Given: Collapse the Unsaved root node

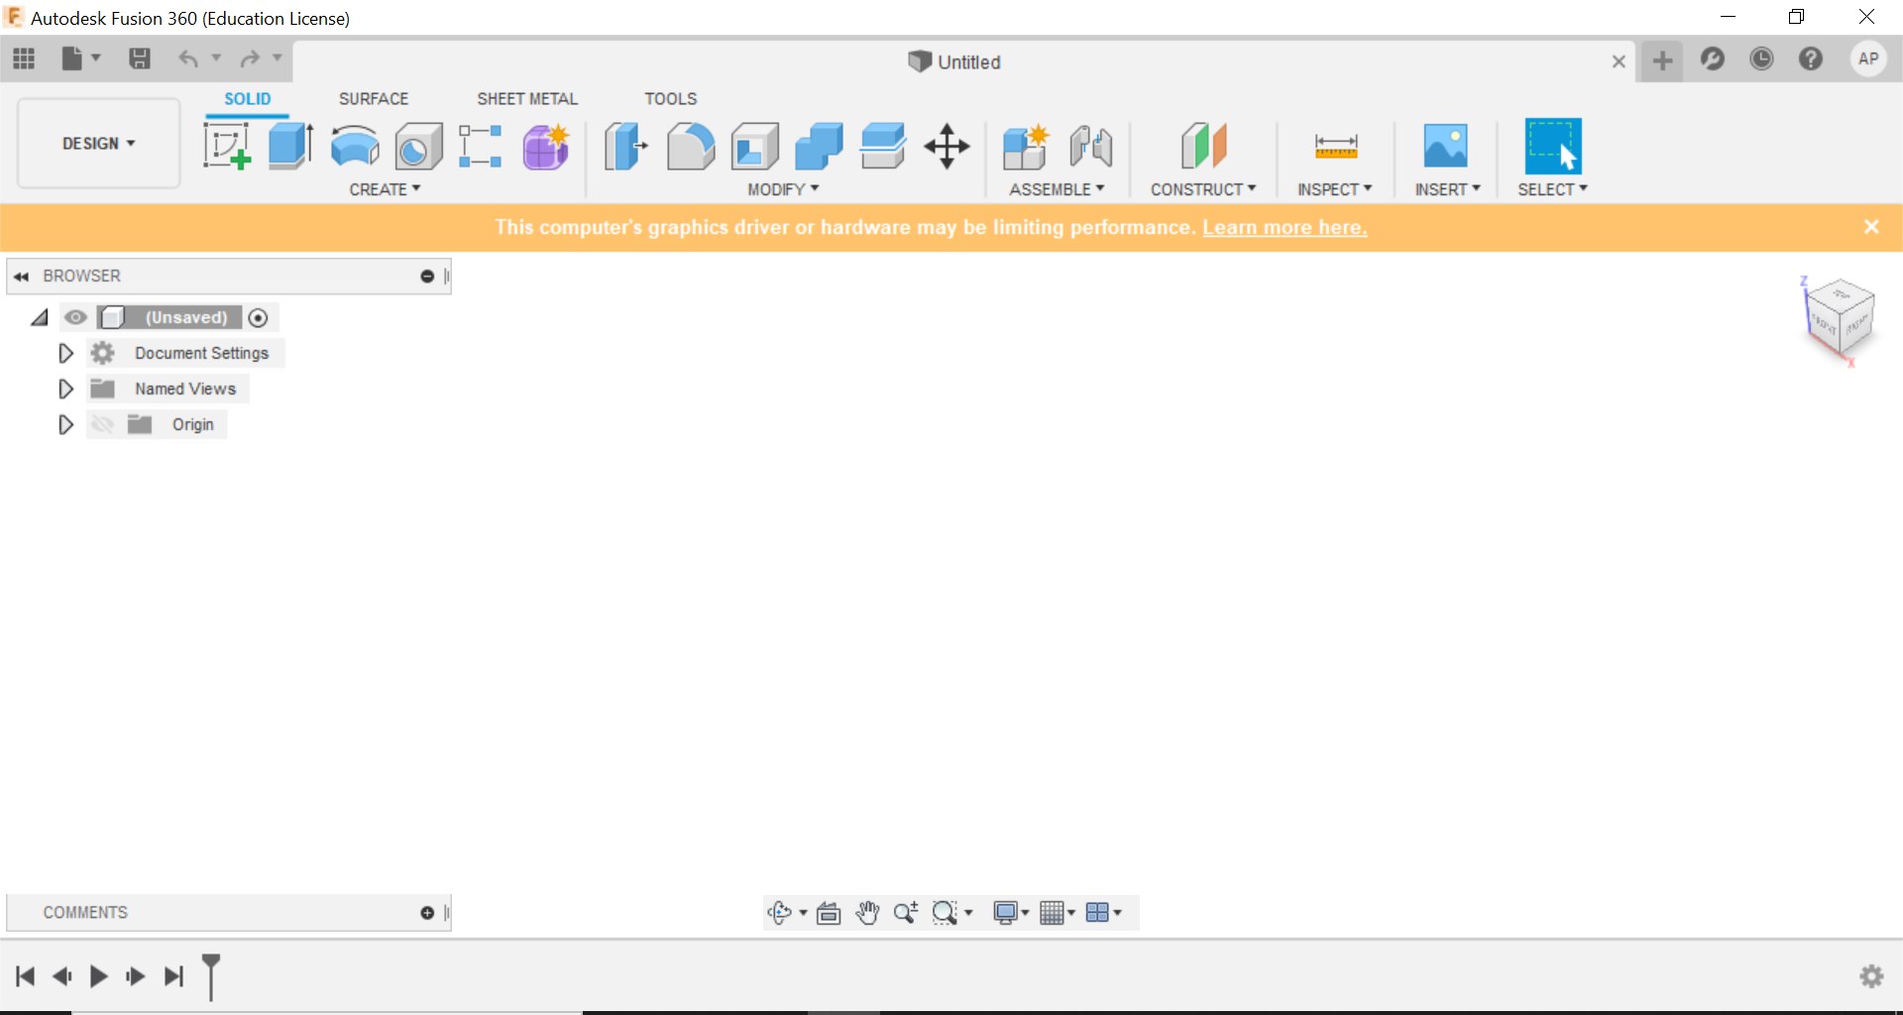Looking at the screenshot, I should pos(39,317).
